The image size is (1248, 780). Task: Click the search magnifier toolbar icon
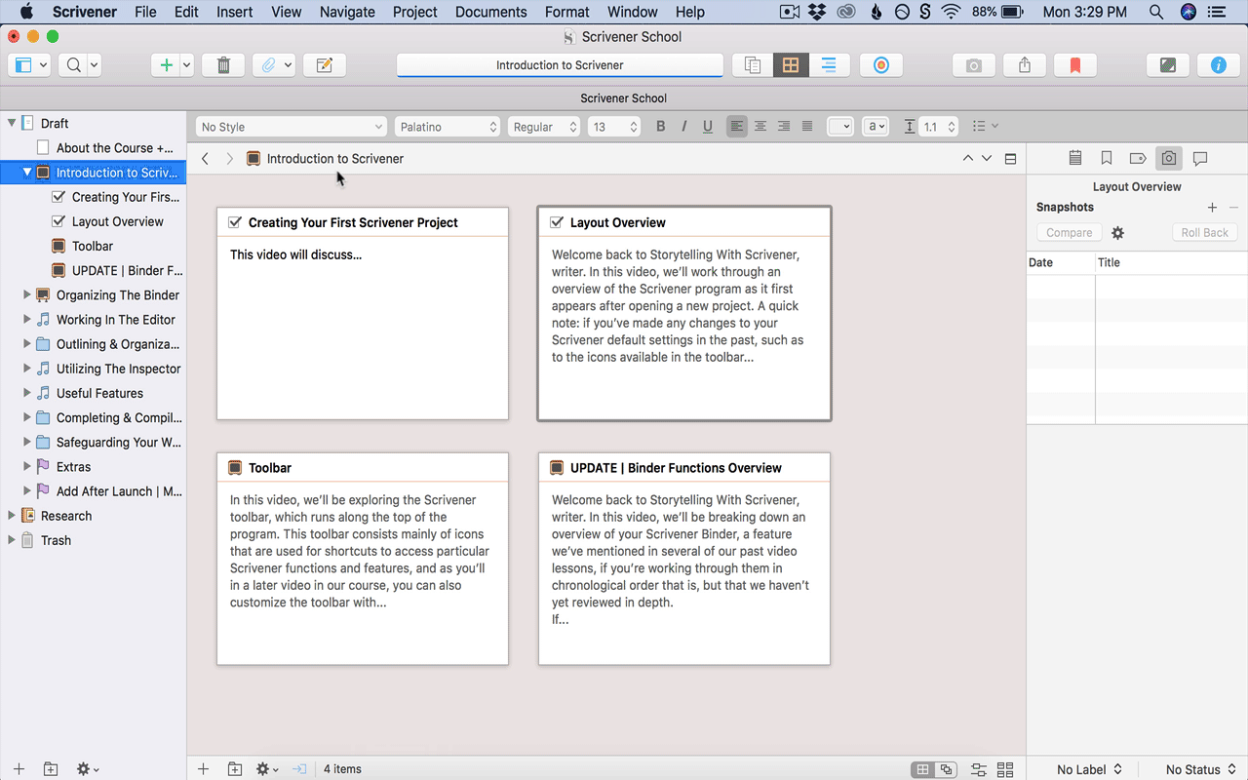pos(73,65)
